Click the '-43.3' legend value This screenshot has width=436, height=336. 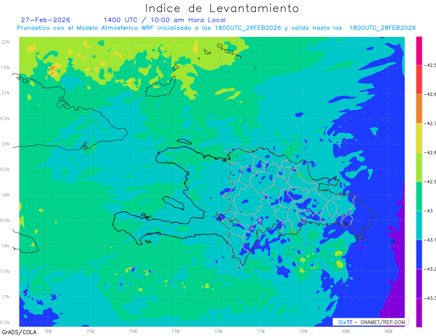pos(430,298)
